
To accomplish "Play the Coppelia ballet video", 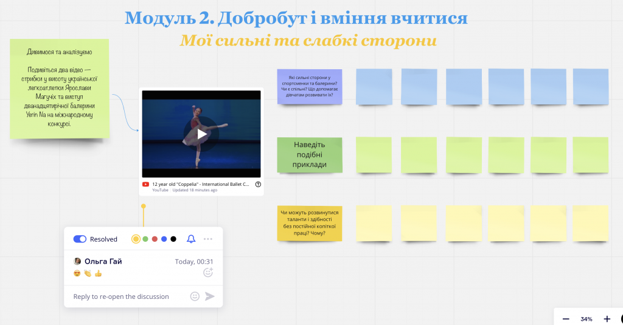I will (x=201, y=134).
